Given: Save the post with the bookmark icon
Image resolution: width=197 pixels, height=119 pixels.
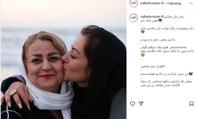Looking at the screenshot, I should pyautogui.click(x=191, y=104).
